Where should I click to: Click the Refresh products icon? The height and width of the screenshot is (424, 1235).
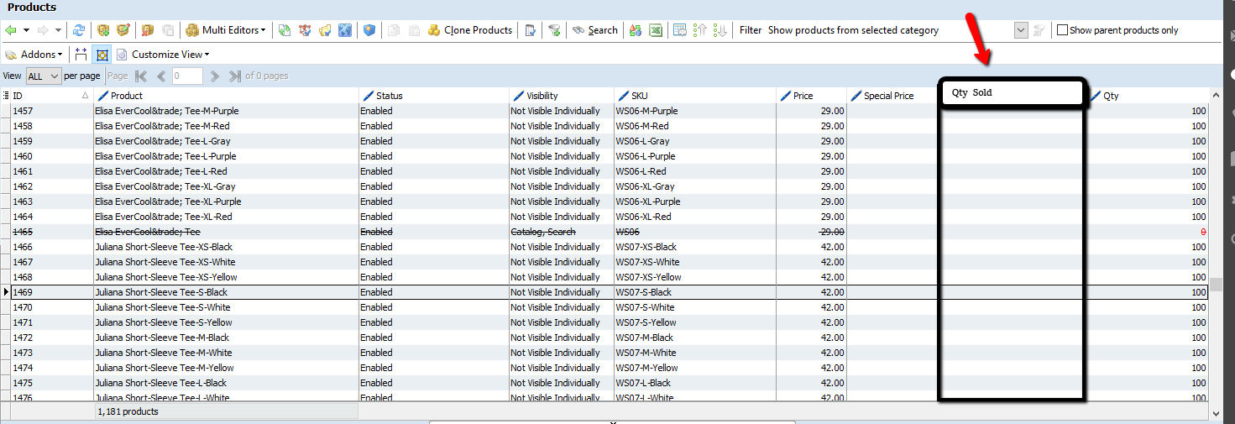pos(79,30)
